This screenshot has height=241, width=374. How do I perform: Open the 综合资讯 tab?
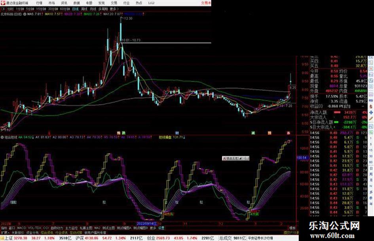[47, 232]
